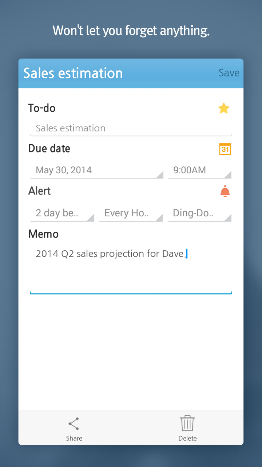This screenshot has width=262, height=467.
Task: Open the calendar icon next to Due date
Action: pyautogui.click(x=225, y=149)
